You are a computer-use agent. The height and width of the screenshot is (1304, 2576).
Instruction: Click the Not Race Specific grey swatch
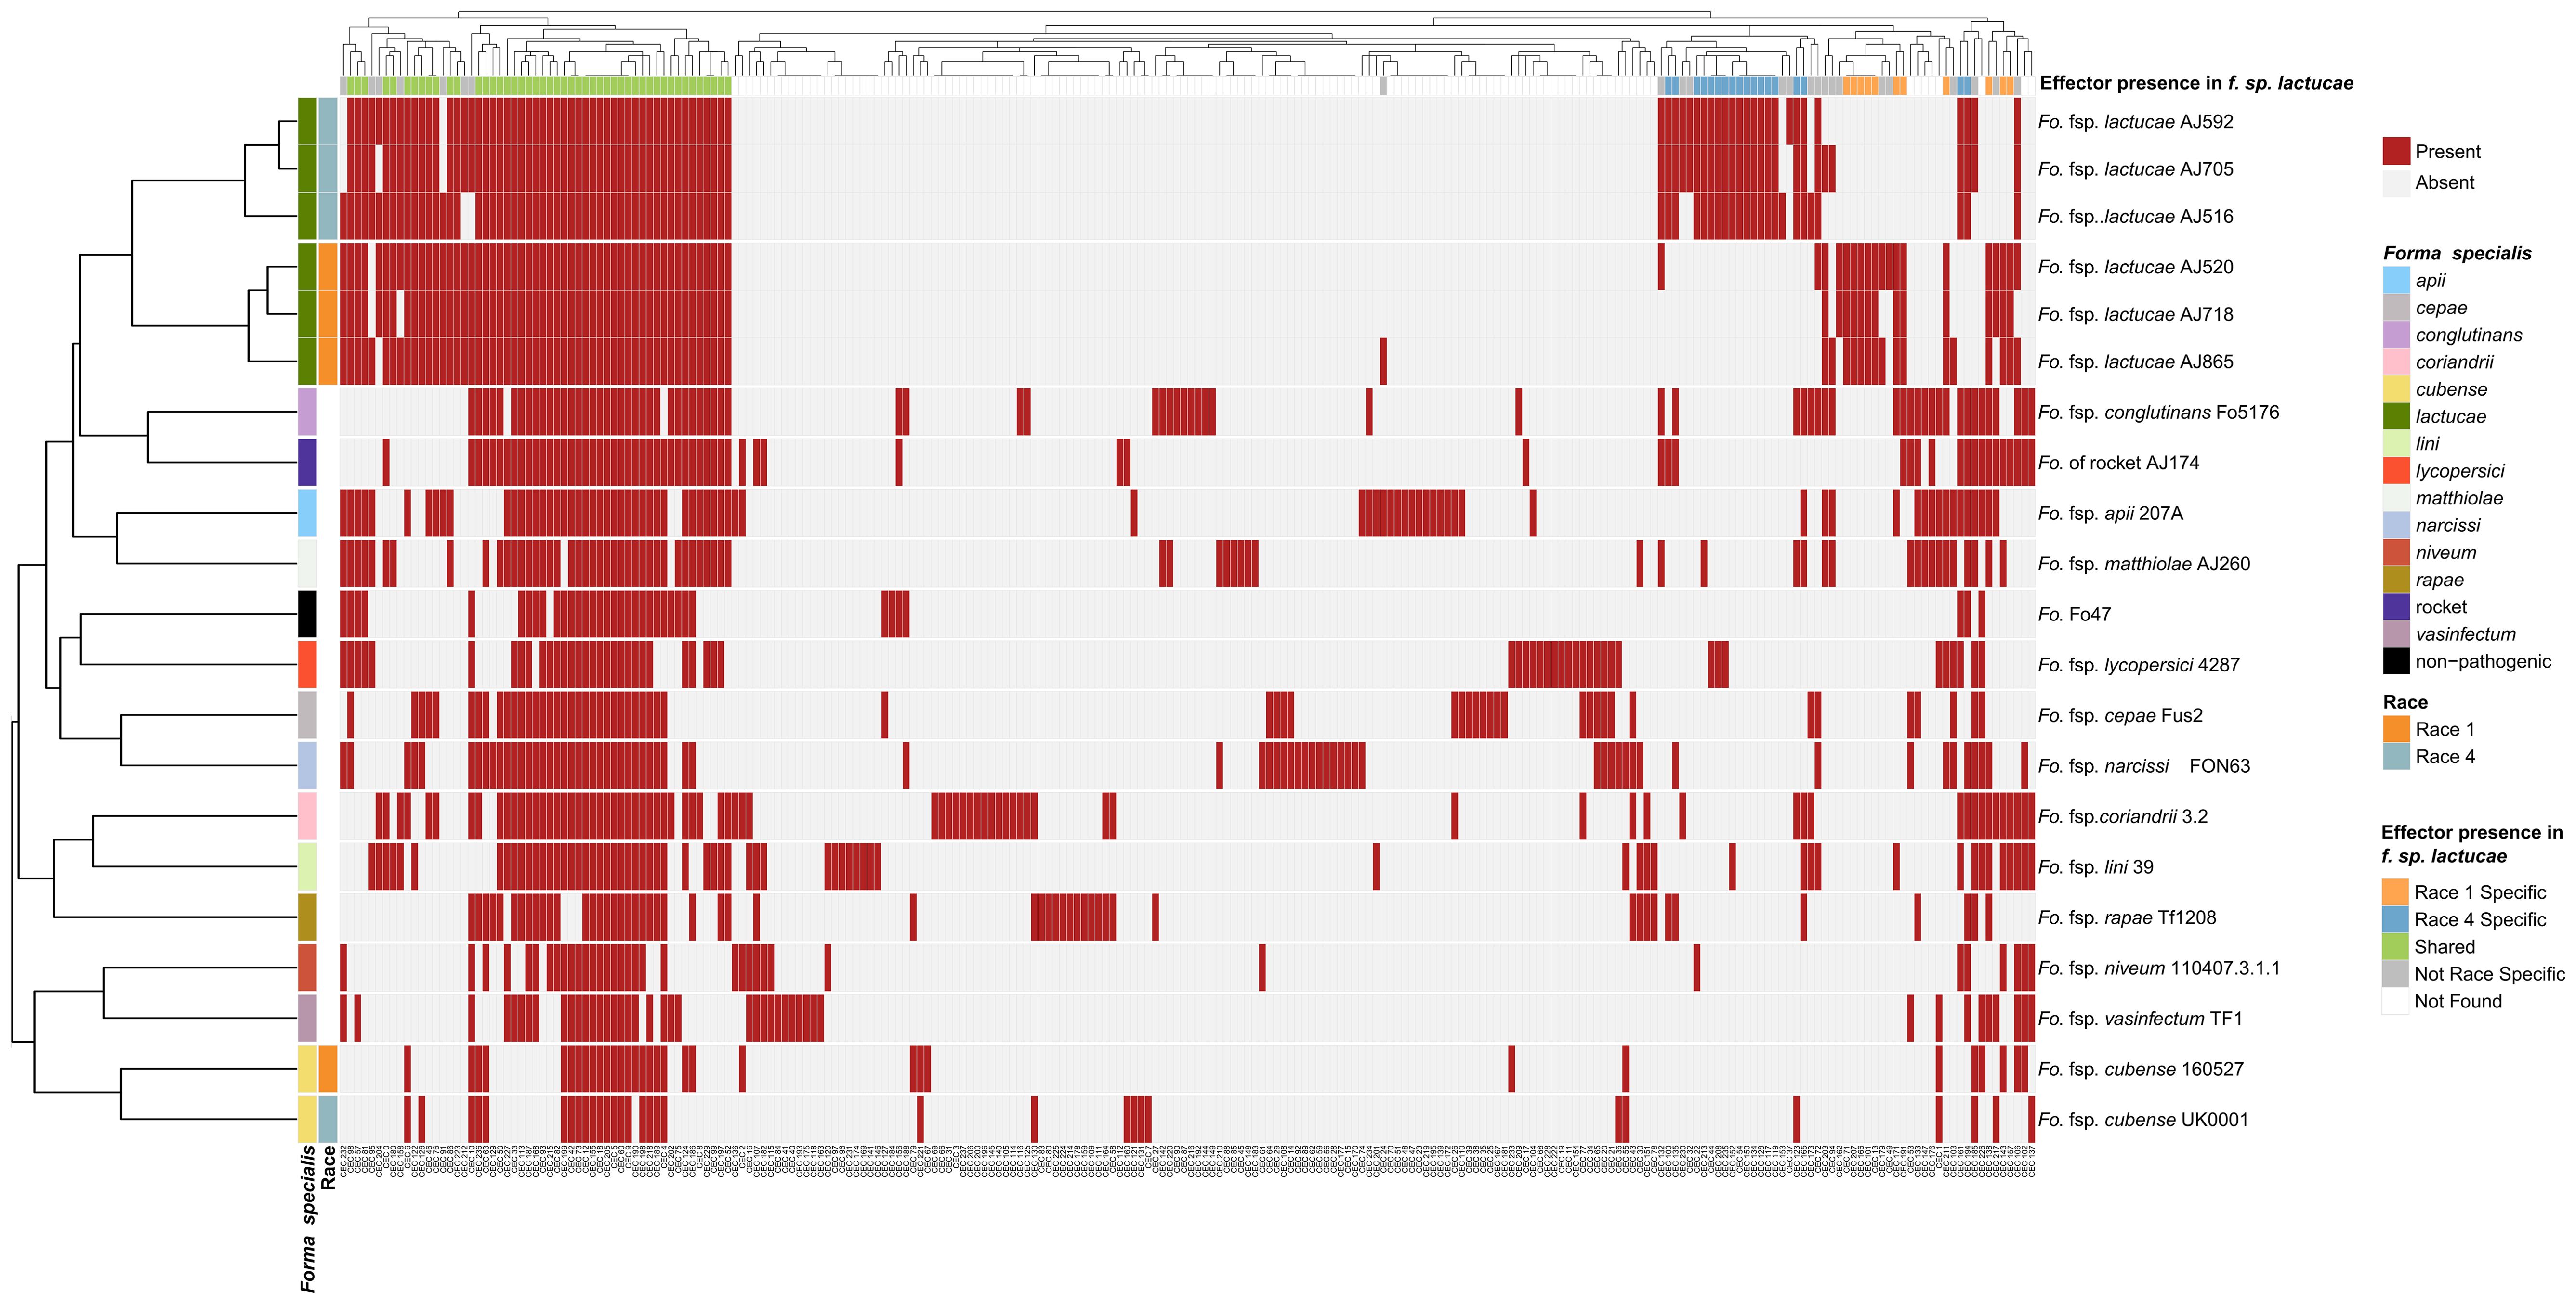2395,974
